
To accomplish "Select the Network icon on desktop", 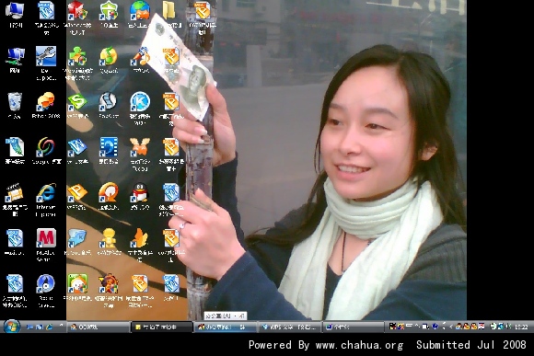I will click(x=15, y=60).
